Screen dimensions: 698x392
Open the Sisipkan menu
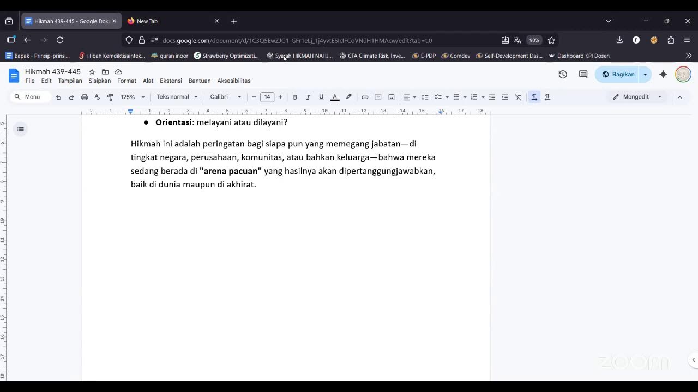(99, 81)
